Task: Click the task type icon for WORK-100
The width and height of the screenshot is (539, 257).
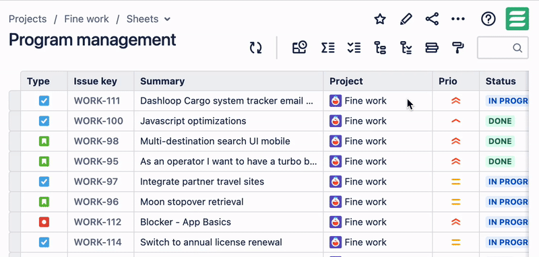Action: 44,121
